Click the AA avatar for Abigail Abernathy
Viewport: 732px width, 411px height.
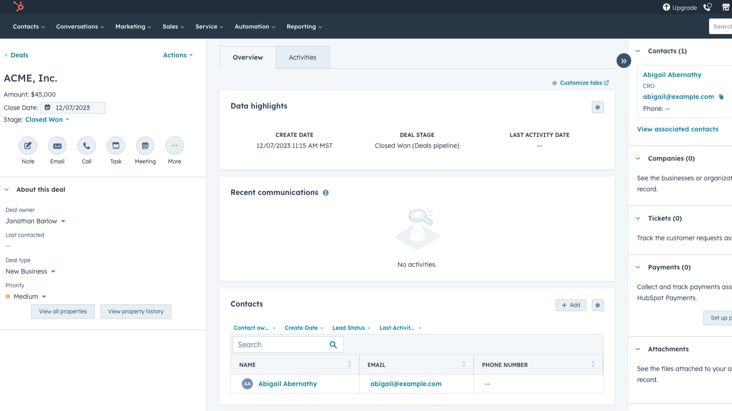(247, 384)
